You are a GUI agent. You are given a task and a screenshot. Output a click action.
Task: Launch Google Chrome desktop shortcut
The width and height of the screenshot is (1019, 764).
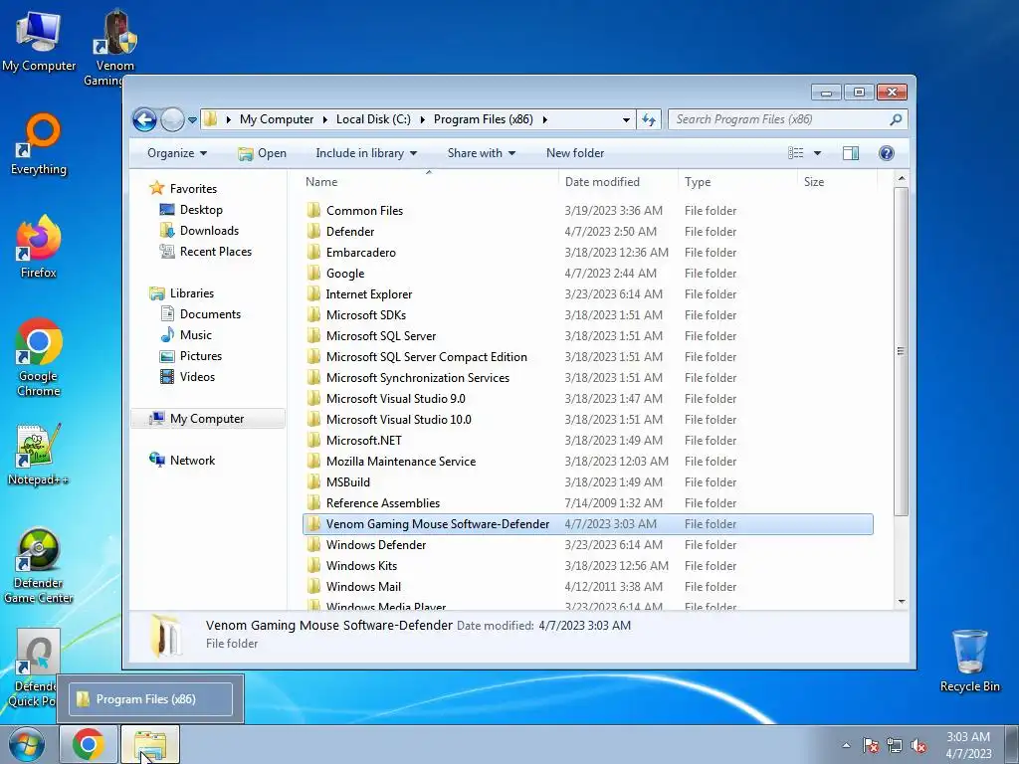tap(39, 357)
